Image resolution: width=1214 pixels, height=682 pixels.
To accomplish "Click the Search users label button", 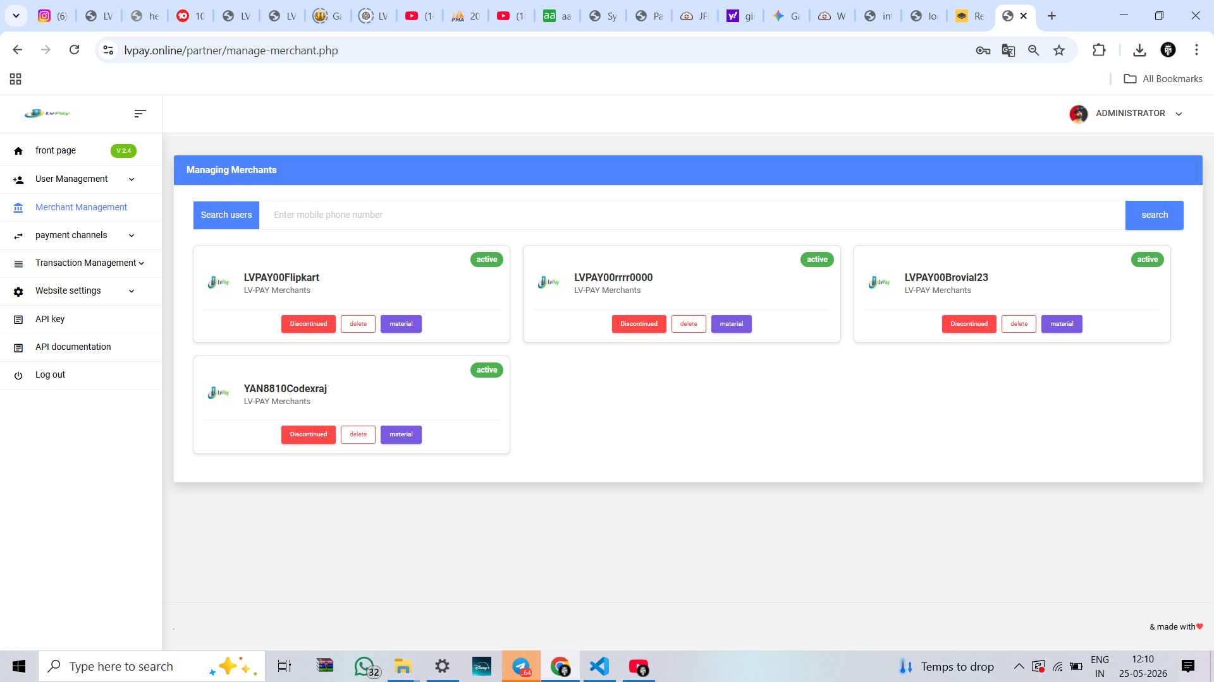I will click(x=226, y=215).
